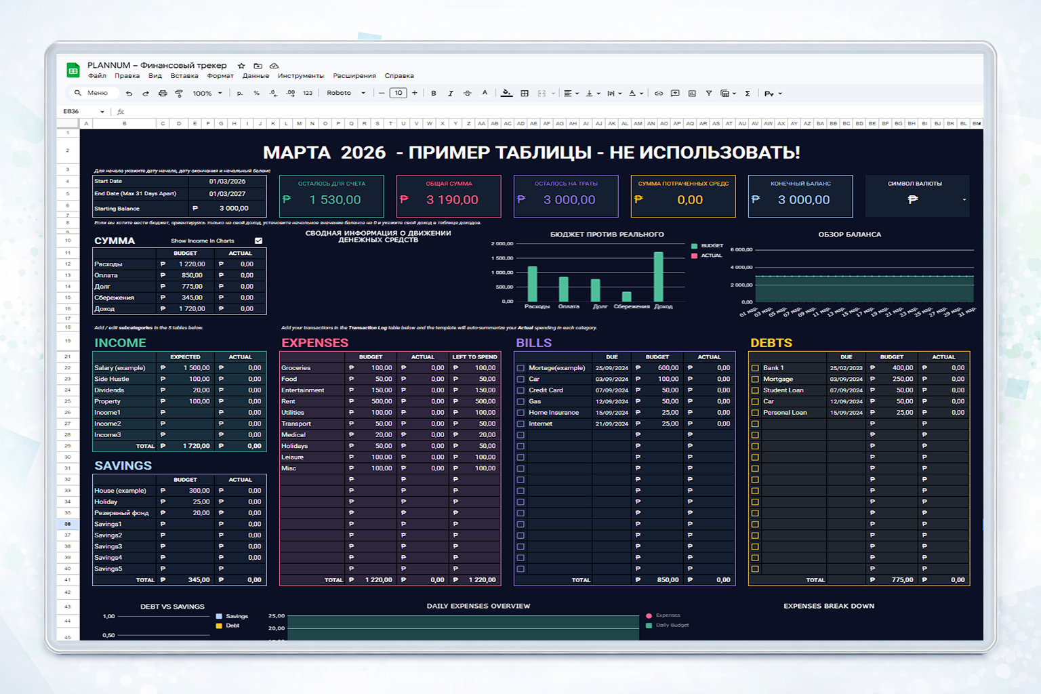
Task: Uncheck Show Income In Charts
Action: coord(258,240)
